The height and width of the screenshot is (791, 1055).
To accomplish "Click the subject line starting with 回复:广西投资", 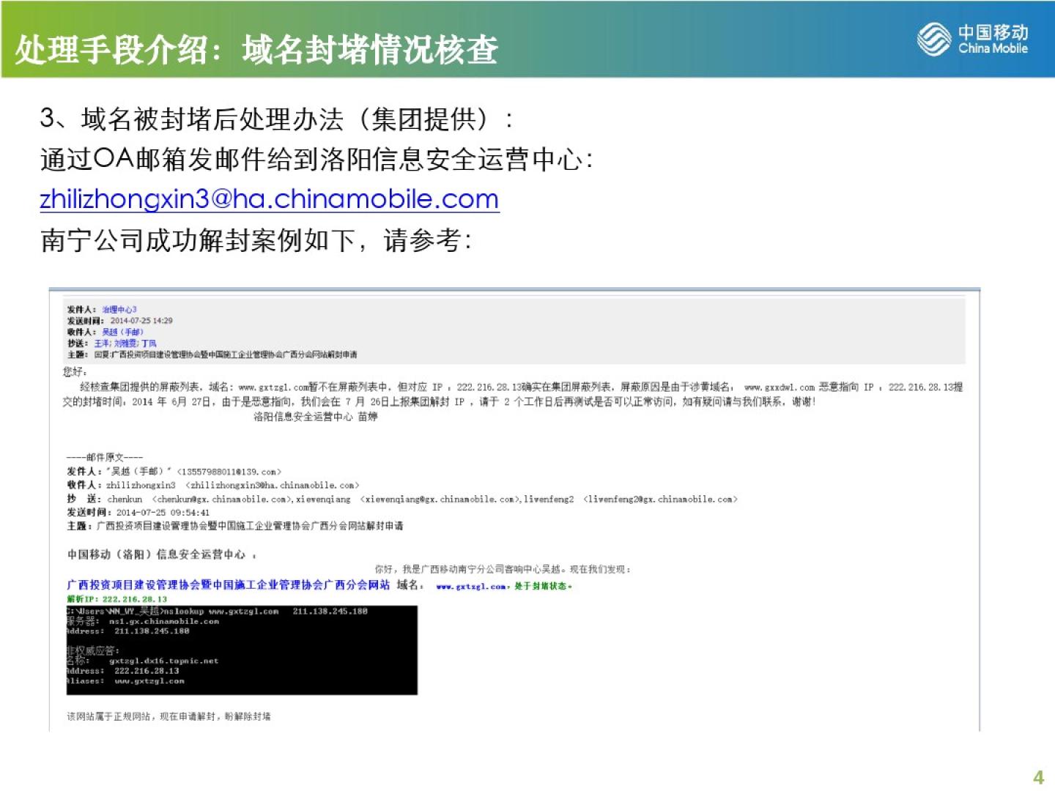I will pyautogui.click(x=225, y=354).
